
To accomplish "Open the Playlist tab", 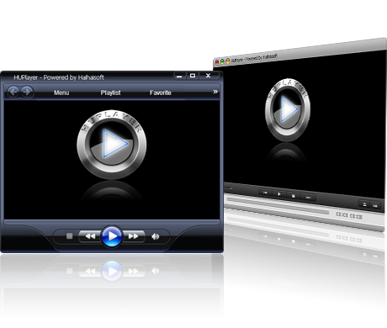I will [110, 93].
